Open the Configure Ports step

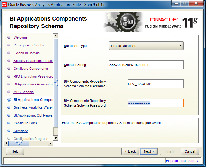[26, 123]
